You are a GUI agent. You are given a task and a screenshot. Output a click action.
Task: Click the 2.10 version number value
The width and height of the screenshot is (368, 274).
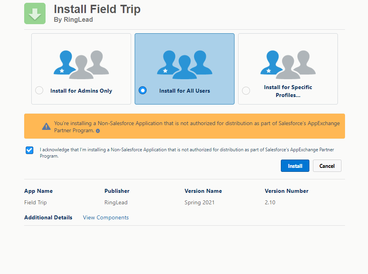tap(270, 202)
